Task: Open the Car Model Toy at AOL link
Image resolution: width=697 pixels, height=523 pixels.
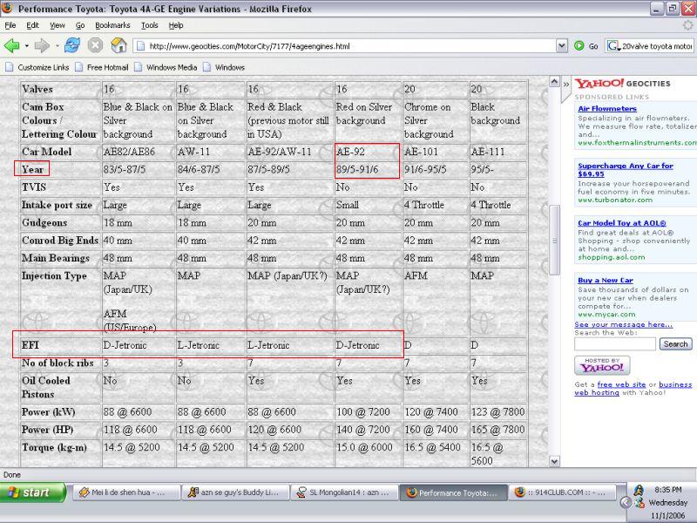Action: pos(622,223)
